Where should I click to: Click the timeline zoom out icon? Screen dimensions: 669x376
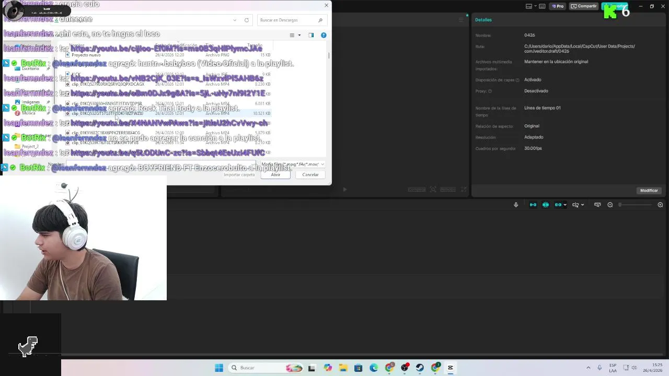click(610, 205)
